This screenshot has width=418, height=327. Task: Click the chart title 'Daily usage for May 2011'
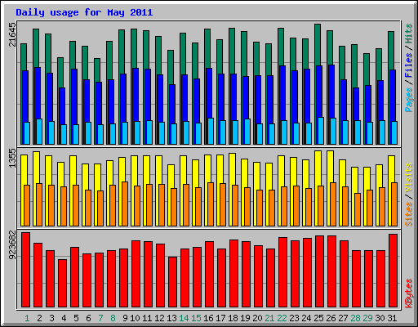pyautogui.click(x=84, y=12)
